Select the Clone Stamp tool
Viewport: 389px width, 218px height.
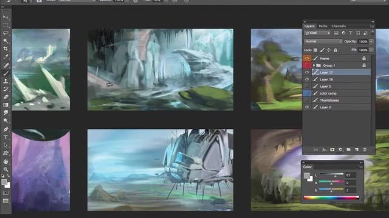tap(5, 81)
